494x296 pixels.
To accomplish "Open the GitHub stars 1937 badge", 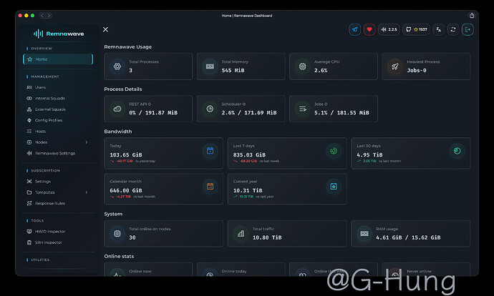I will (x=416, y=29).
